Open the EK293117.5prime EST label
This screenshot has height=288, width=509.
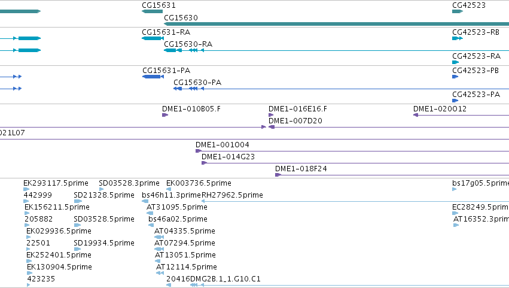[56, 183]
